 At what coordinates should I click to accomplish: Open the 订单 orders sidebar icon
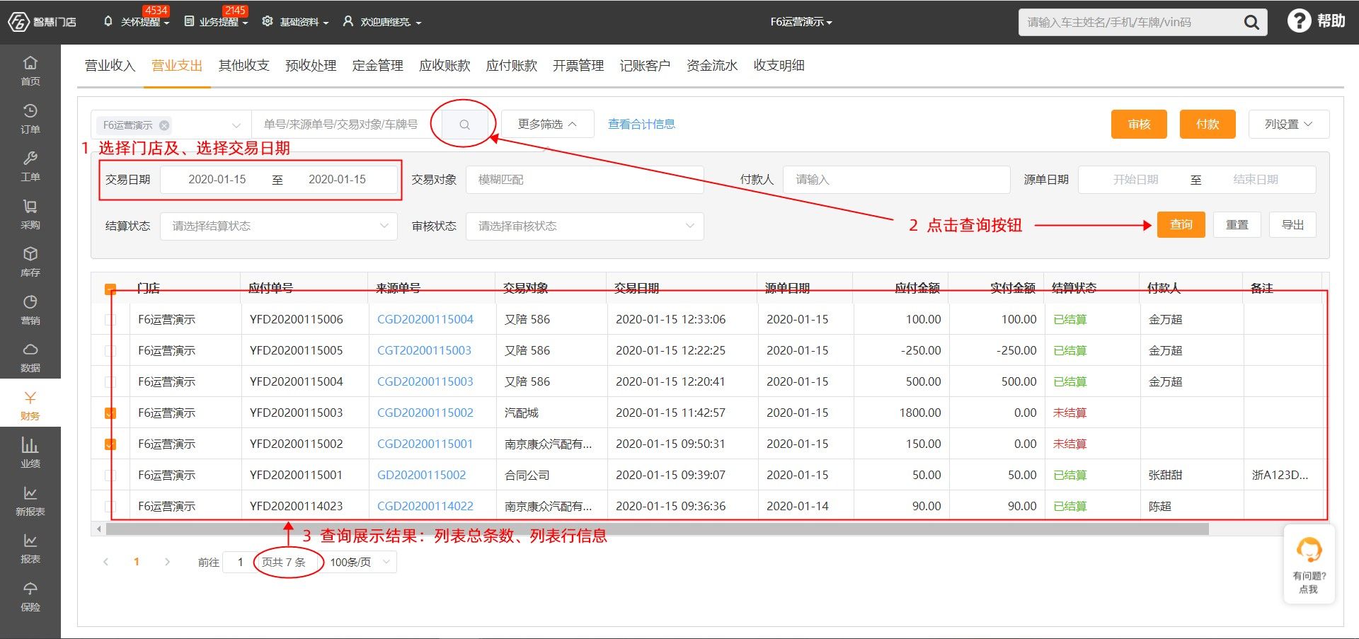pyautogui.click(x=30, y=117)
